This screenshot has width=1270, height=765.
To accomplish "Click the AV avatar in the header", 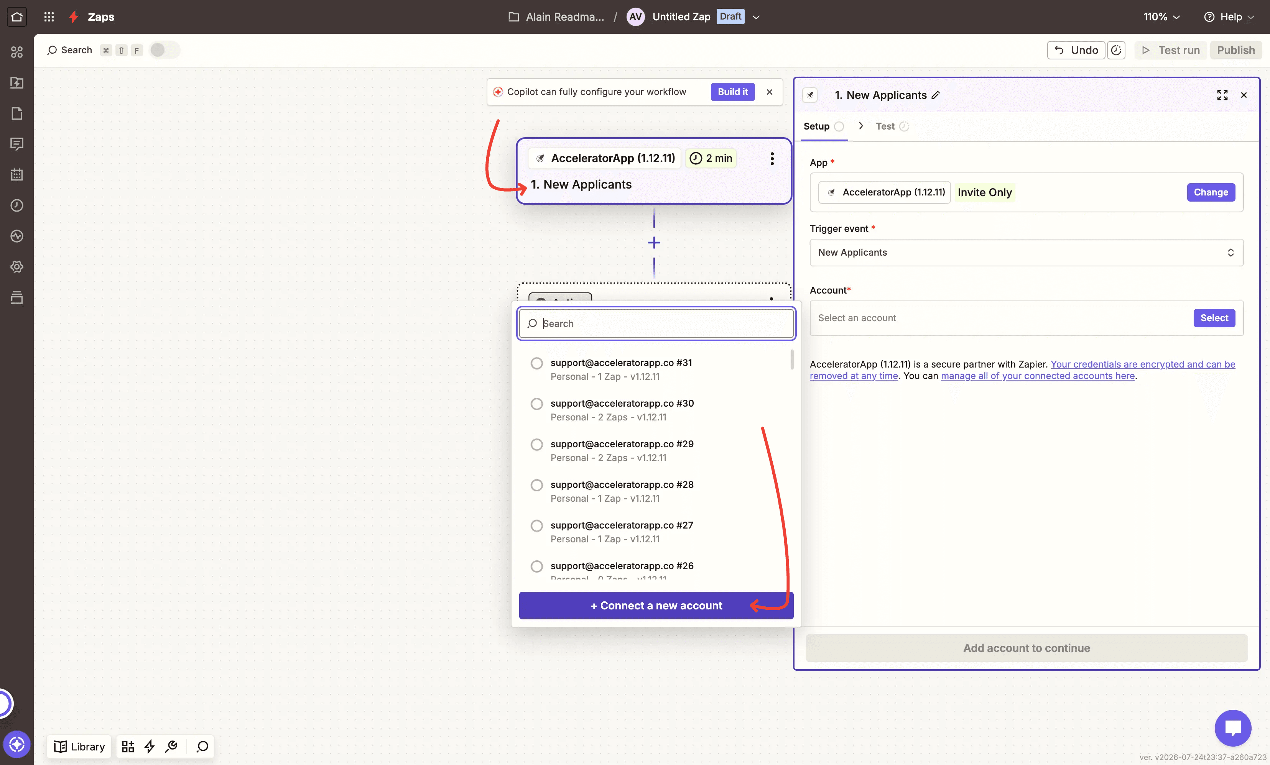I will coord(635,16).
